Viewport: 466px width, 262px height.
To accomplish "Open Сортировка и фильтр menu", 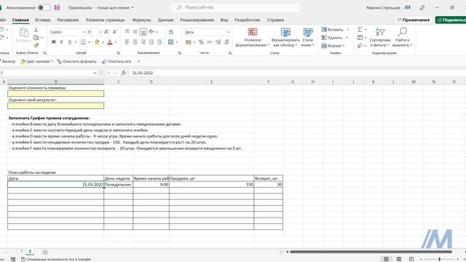I will tap(380, 37).
